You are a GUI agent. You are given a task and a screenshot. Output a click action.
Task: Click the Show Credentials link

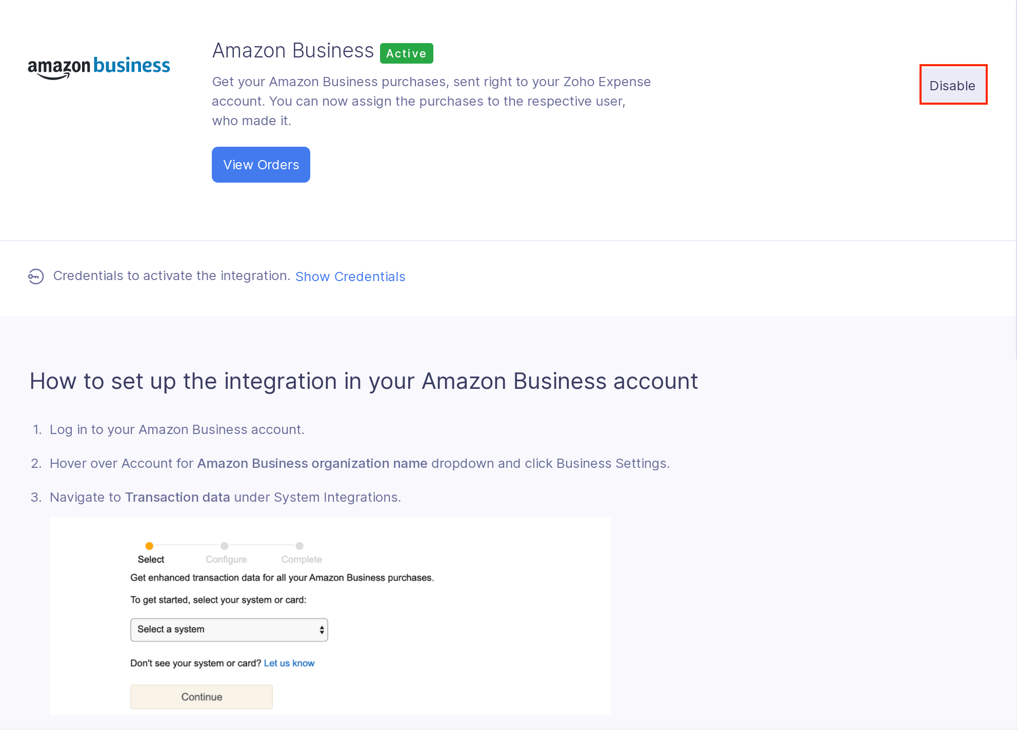click(350, 277)
